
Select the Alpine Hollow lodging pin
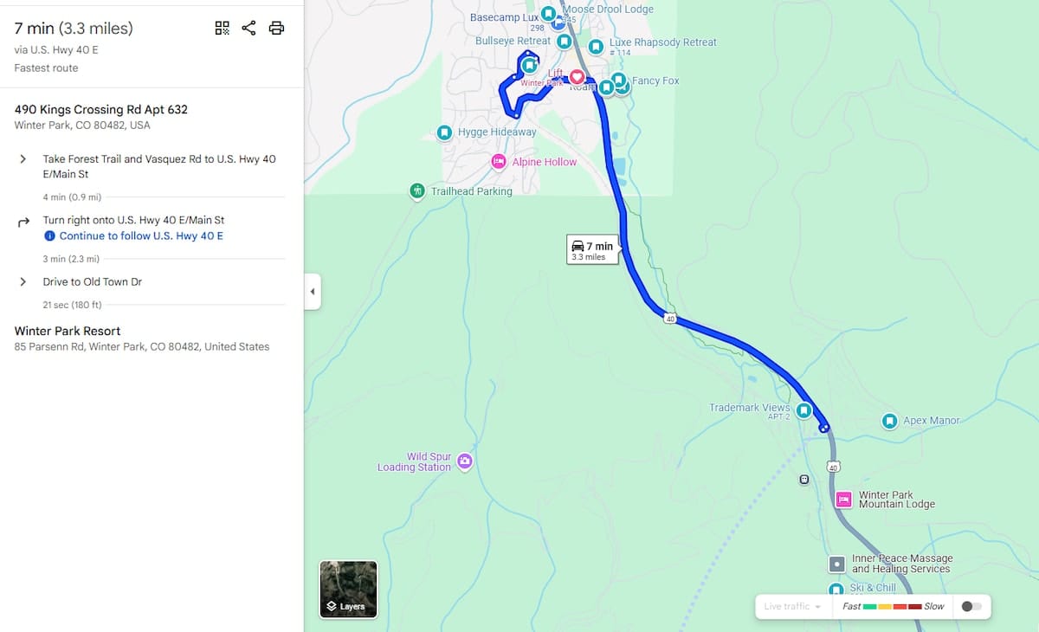[499, 162]
